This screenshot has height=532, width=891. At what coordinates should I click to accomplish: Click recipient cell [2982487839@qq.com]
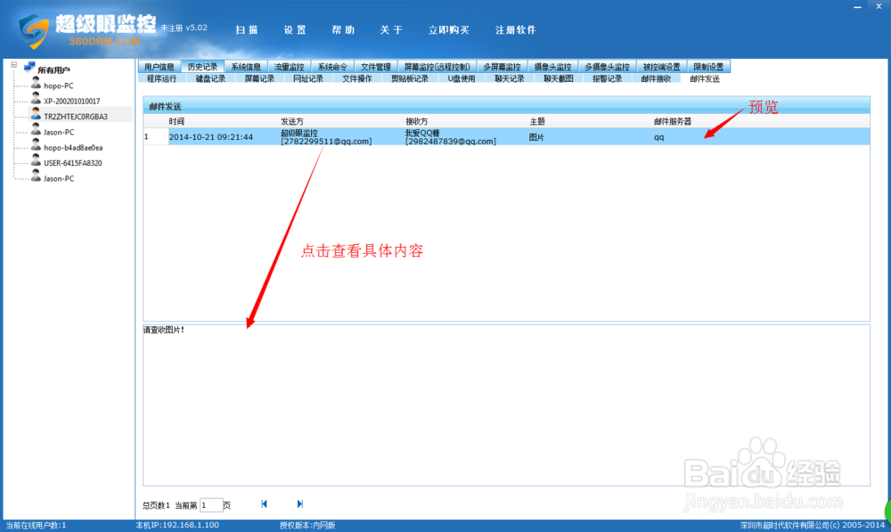[x=451, y=142]
